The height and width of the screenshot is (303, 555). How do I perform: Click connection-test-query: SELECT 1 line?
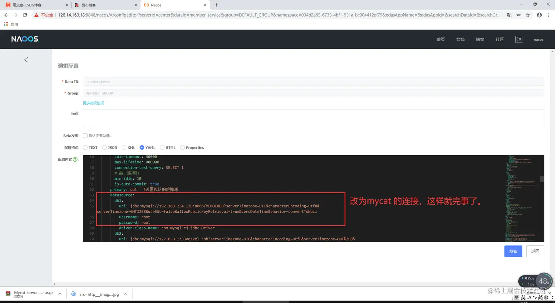(x=149, y=167)
